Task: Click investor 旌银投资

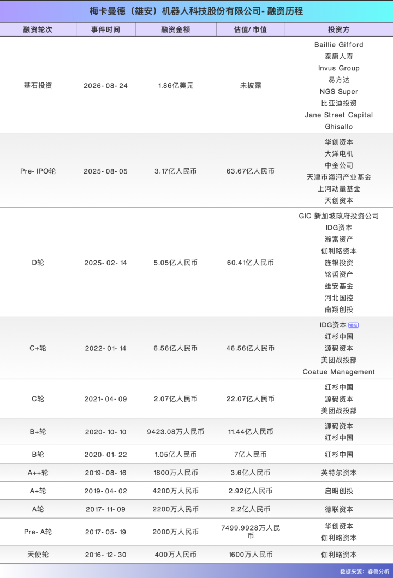Action: [339, 263]
